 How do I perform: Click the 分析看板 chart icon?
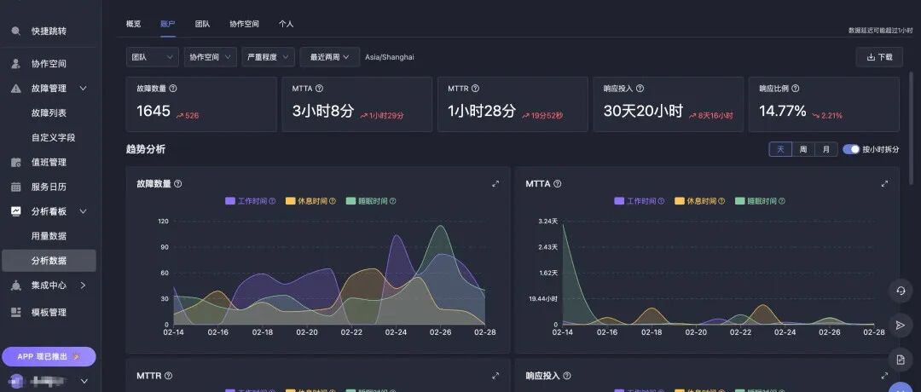(16, 211)
